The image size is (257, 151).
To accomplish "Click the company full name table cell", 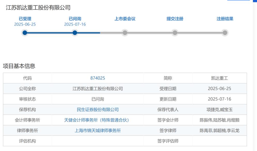I will (x=98, y=89).
